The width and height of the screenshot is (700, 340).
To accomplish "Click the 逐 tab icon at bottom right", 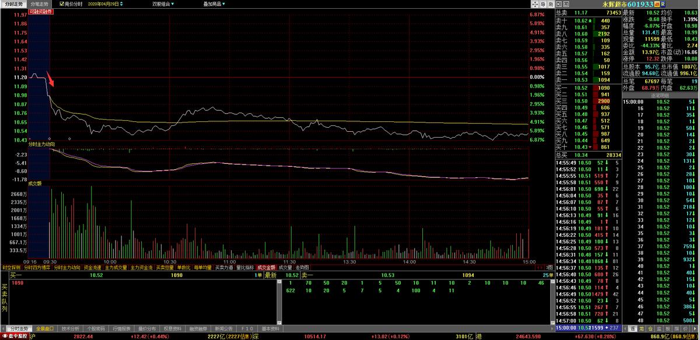I will click(x=632, y=328).
